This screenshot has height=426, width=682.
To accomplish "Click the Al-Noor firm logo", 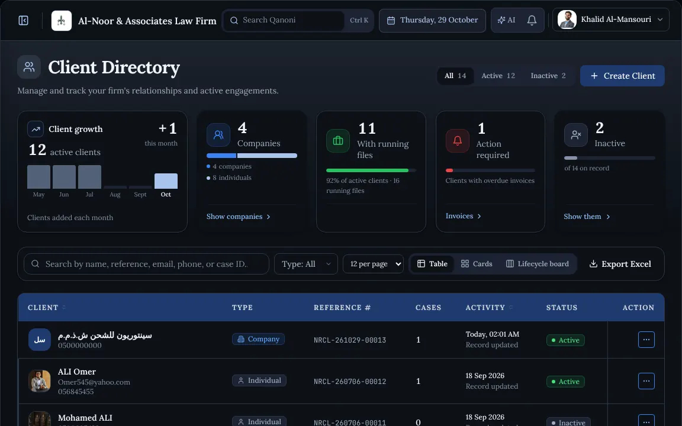I will (x=62, y=21).
